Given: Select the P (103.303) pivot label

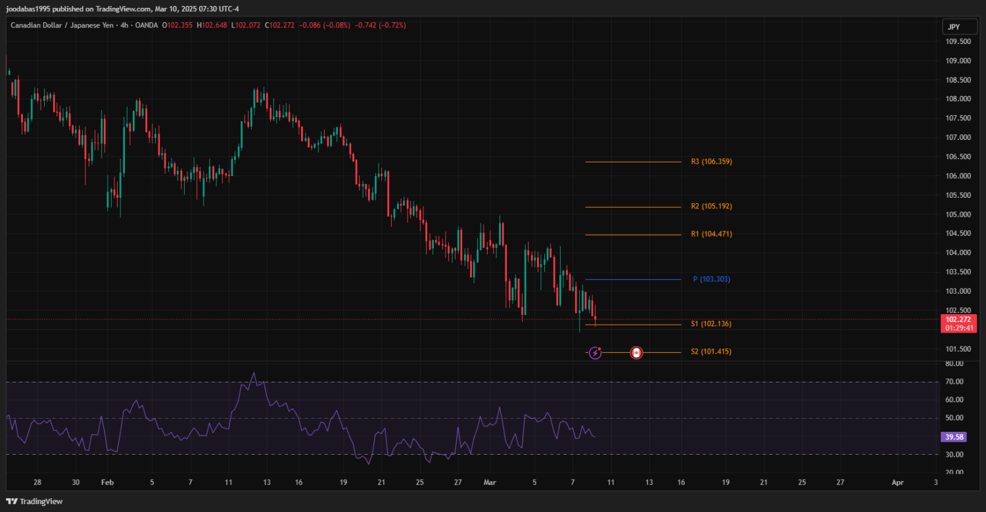Looking at the screenshot, I should click(x=711, y=279).
